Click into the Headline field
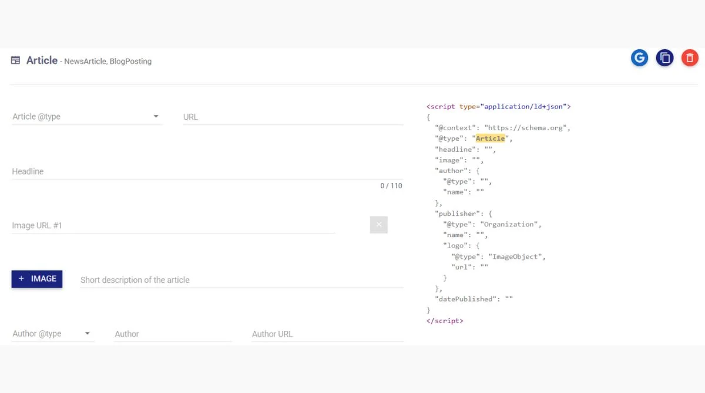This screenshot has height=393, width=705. pos(207,171)
